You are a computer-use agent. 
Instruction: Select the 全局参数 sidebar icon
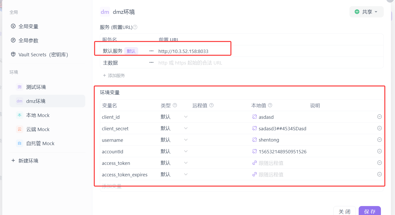13,40
